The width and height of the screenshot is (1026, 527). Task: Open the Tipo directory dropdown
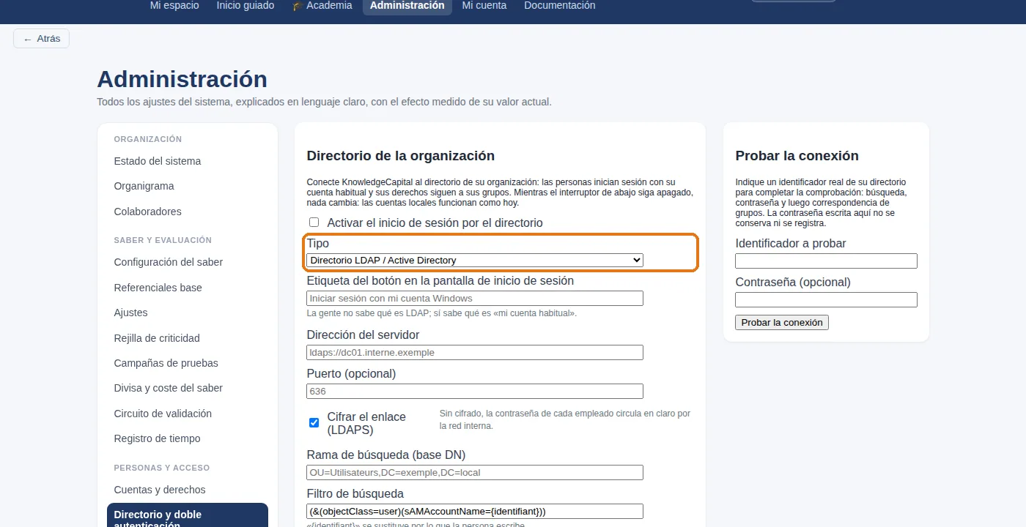coord(475,260)
